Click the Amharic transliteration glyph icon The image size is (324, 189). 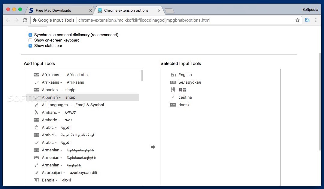pos(37,112)
